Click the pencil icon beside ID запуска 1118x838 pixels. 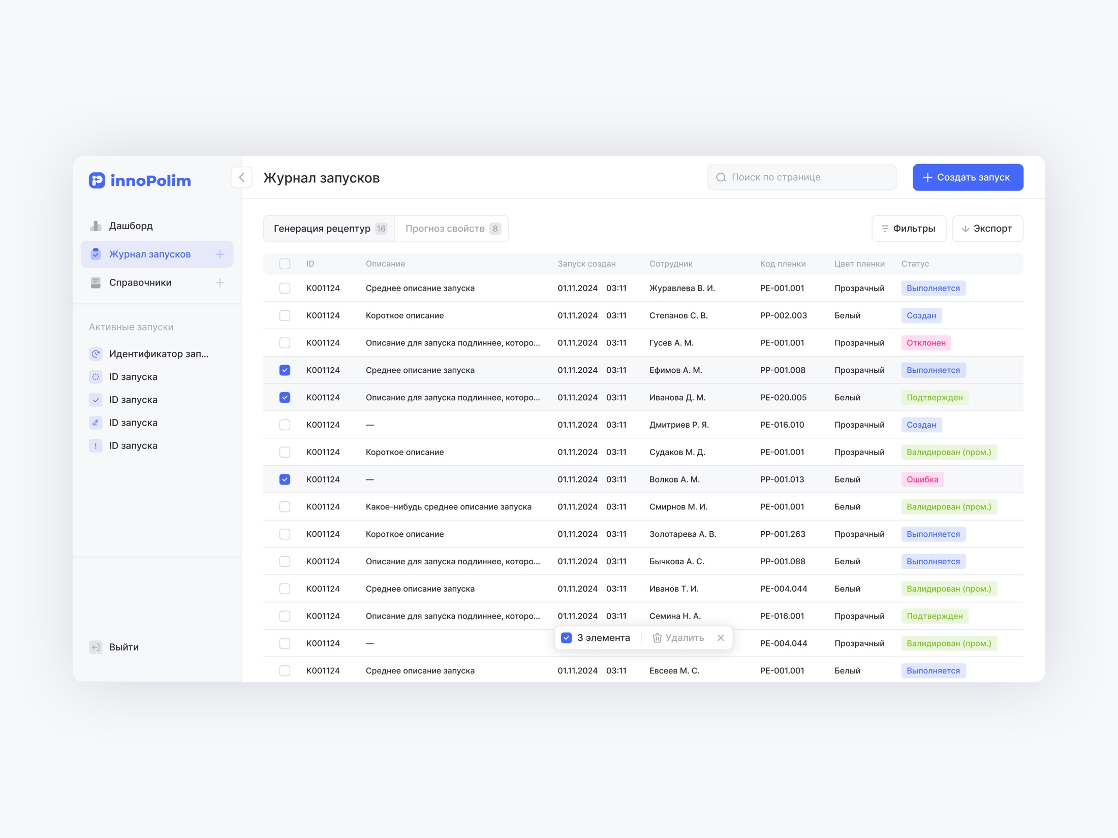[x=96, y=423]
